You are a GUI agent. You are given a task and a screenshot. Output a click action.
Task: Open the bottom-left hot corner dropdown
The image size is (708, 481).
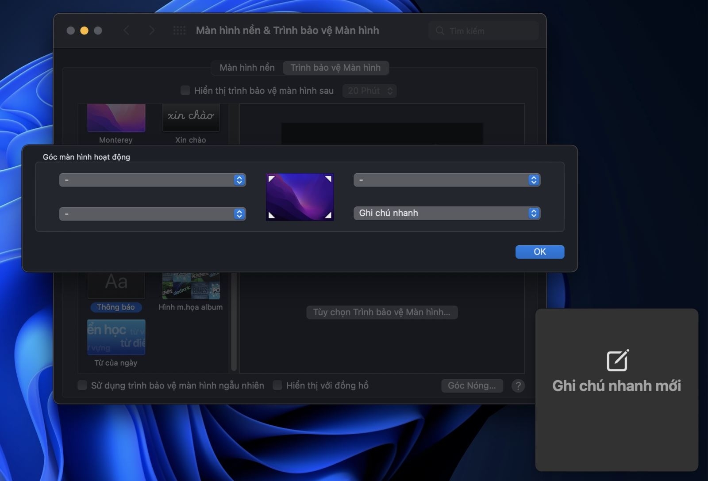click(152, 214)
